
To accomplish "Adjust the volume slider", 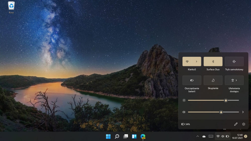I will coord(213,112).
